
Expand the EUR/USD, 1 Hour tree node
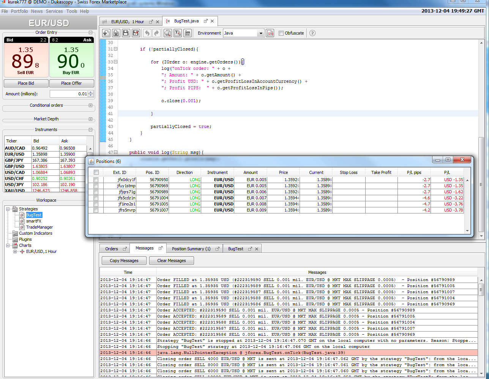pos(15,251)
